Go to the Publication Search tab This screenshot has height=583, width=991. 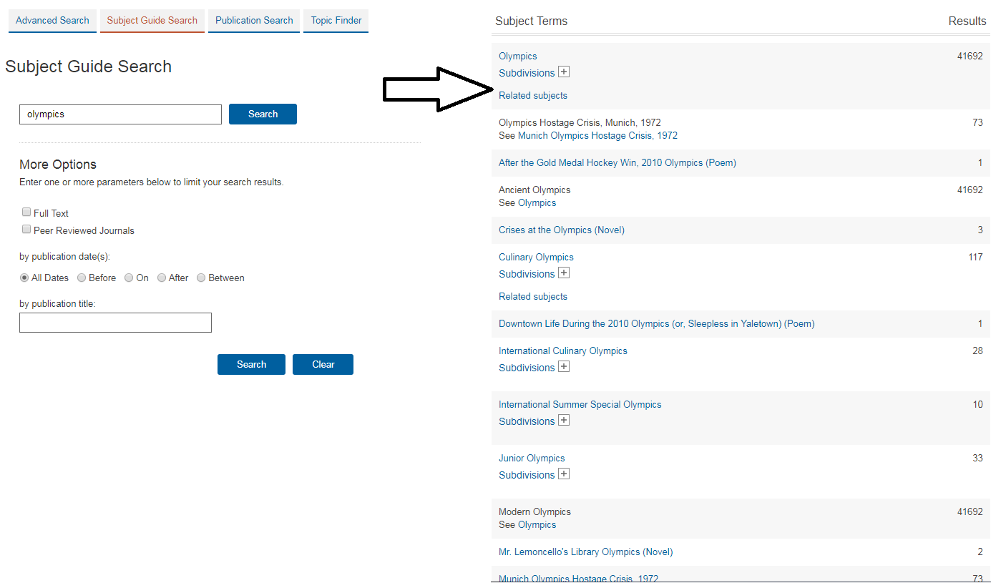[254, 21]
